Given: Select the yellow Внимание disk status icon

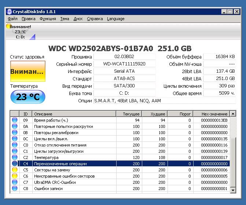Looking at the screenshot, I should (8, 26).
